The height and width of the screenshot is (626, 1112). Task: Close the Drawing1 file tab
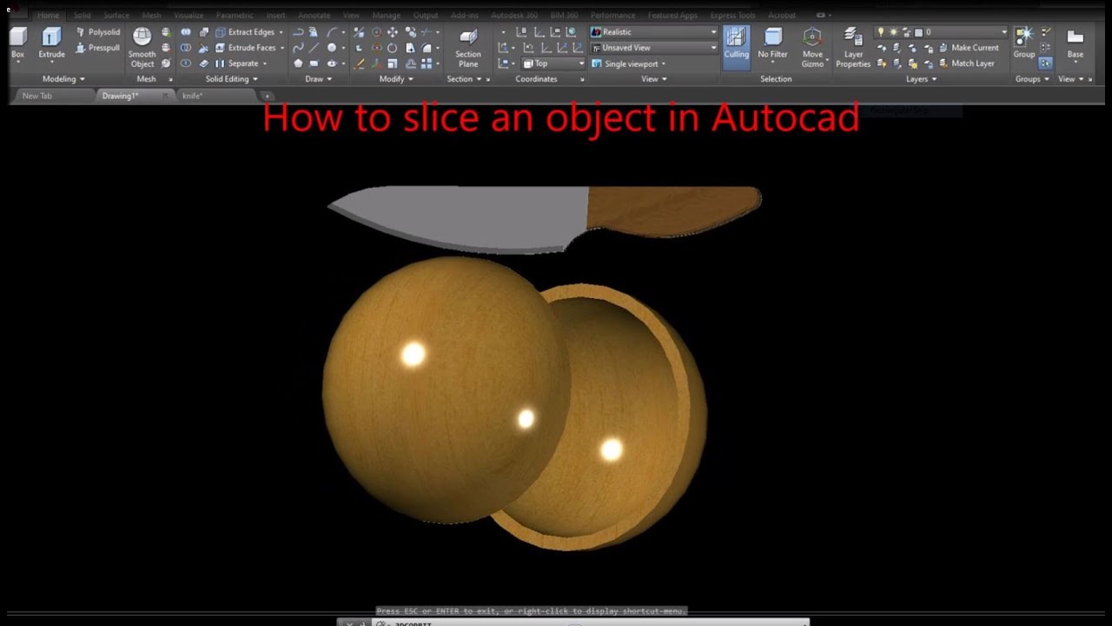[x=163, y=96]
